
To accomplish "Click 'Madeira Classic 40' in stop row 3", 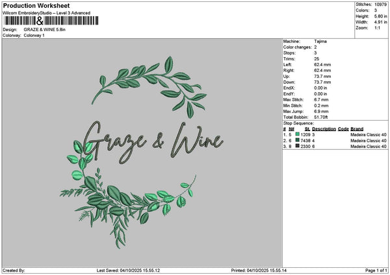I will coord(369,147).
